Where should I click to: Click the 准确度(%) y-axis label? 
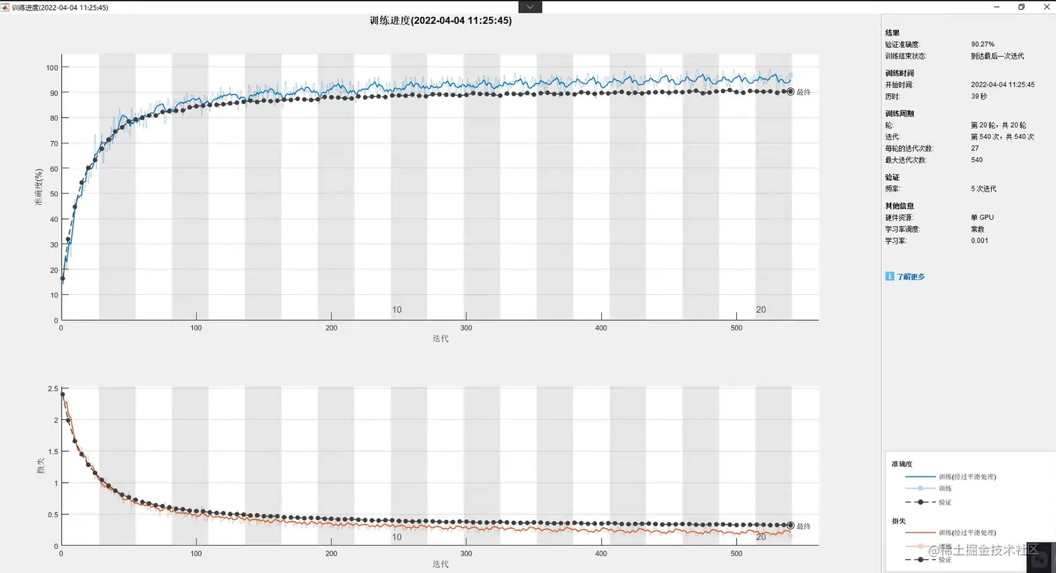(x=39, y=187)
